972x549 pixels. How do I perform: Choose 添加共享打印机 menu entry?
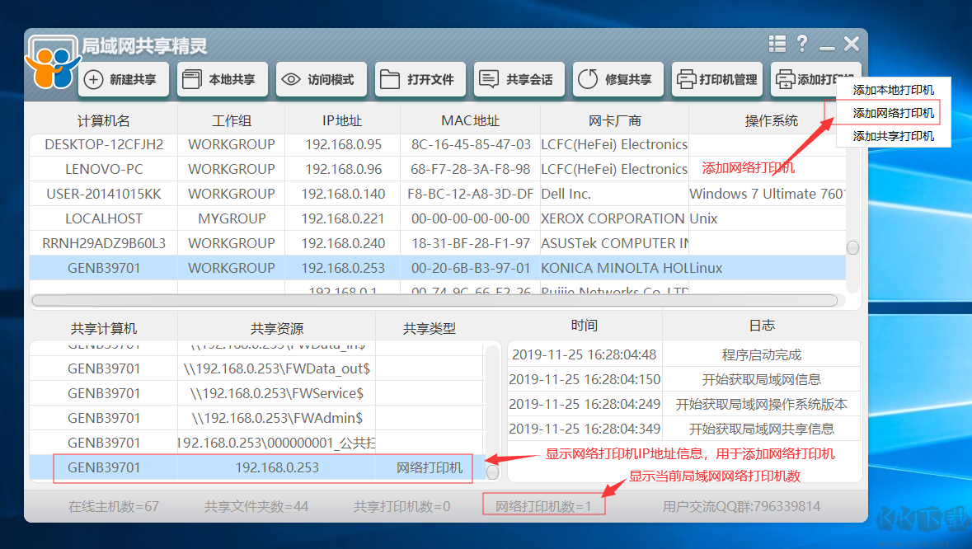click(x=894, y=136)
